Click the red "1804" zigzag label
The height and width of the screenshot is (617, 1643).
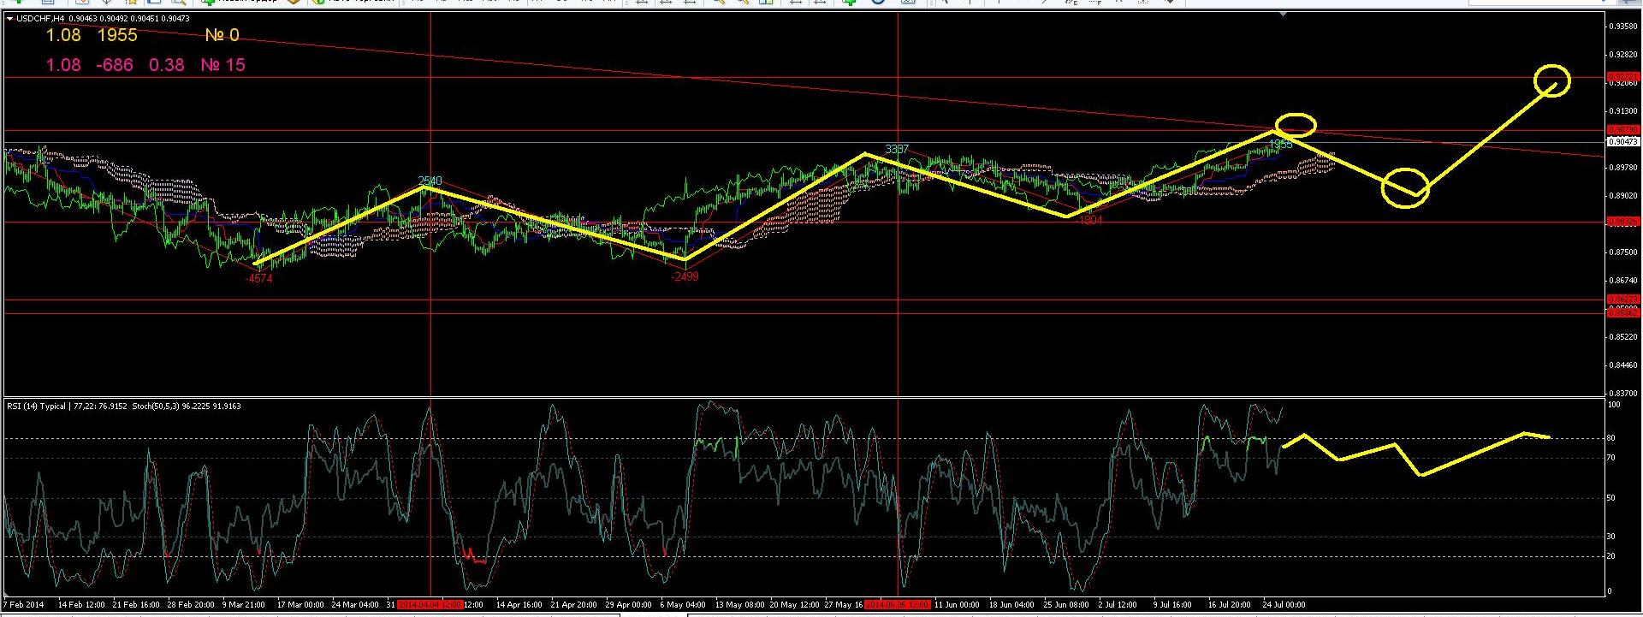point(1090,220)
